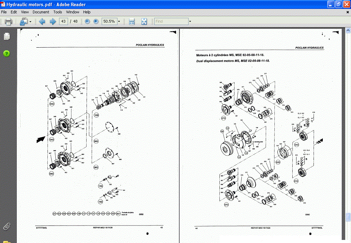Go to next page with right arrow
The image size is (351, 243).
coord(53,22)
